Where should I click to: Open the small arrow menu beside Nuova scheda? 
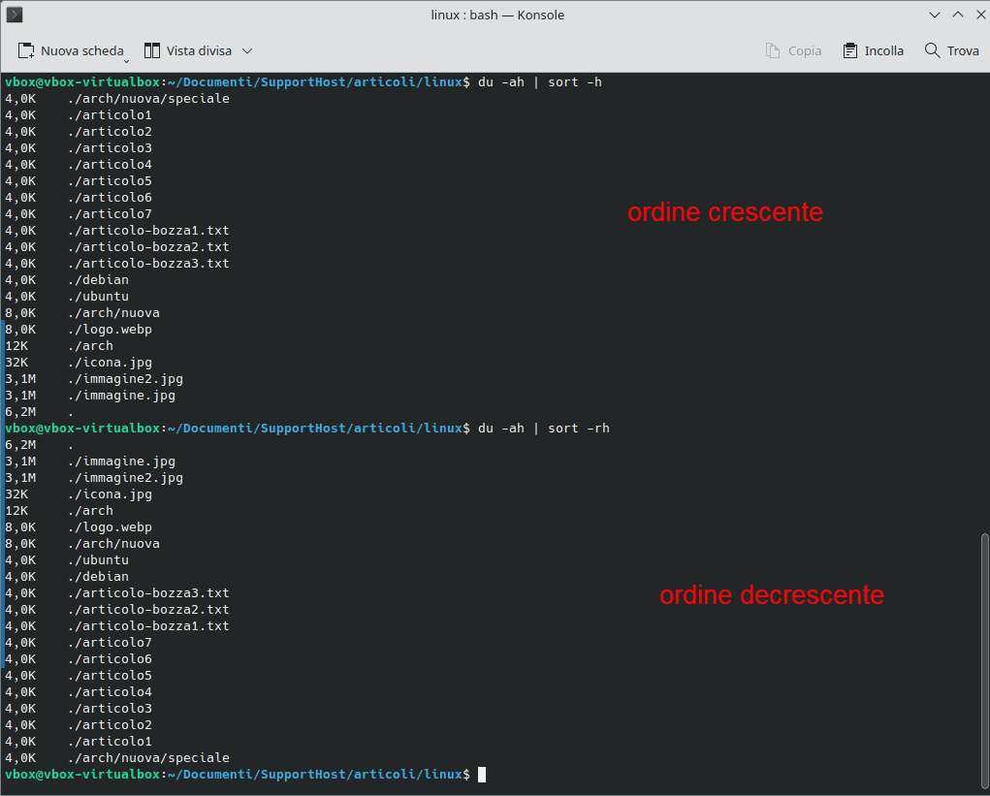126,61
